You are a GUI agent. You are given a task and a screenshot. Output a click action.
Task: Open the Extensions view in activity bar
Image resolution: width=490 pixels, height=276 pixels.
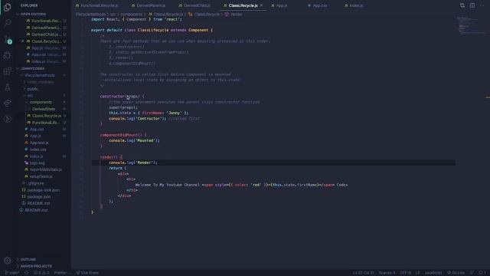pyautogui.click(x=7, y=71)
